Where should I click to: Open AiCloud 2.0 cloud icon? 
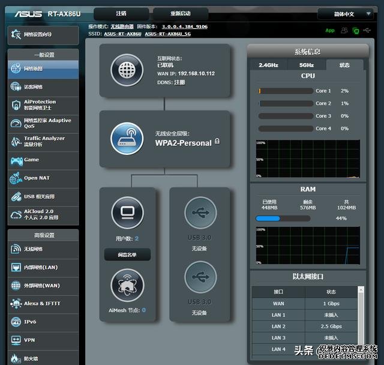(x=16, y=215)
